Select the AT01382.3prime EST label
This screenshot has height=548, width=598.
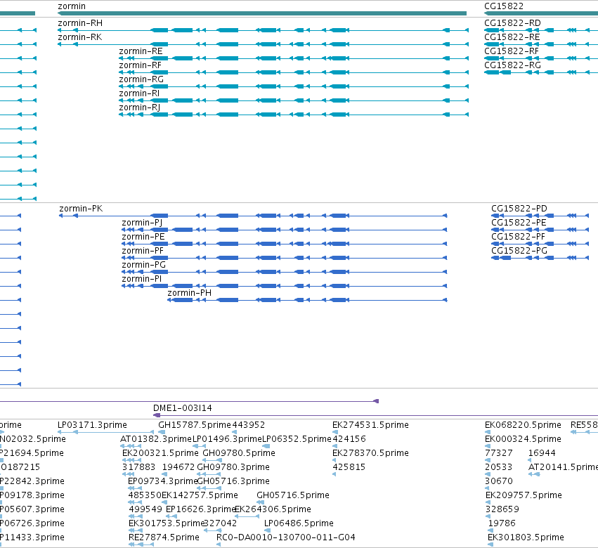(x=155, y=439)
